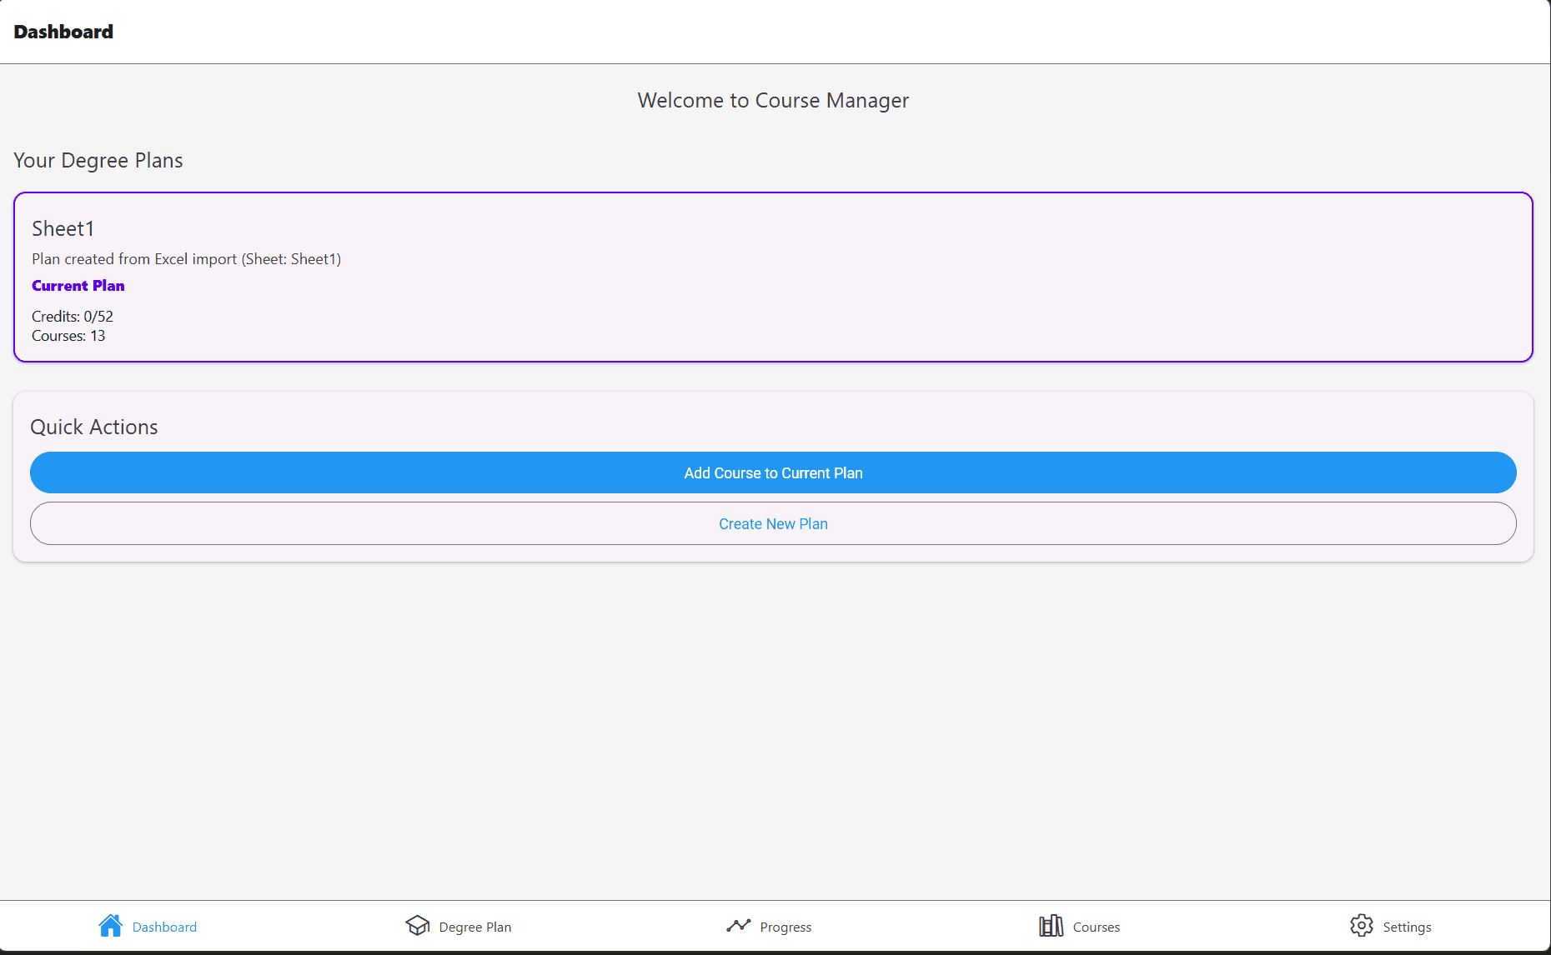
Task: Click the Progress line chart icon
Action: click(738, 926)
